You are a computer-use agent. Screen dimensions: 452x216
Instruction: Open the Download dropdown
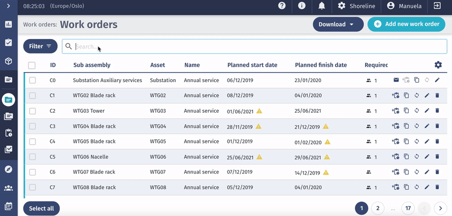click(338, 24)
